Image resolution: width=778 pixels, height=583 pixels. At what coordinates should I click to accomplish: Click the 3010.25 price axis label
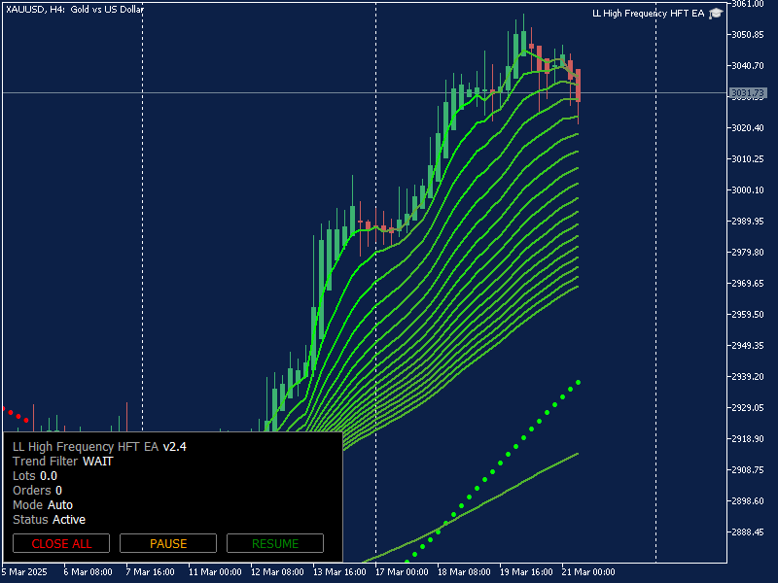click(x=748, y=158)
